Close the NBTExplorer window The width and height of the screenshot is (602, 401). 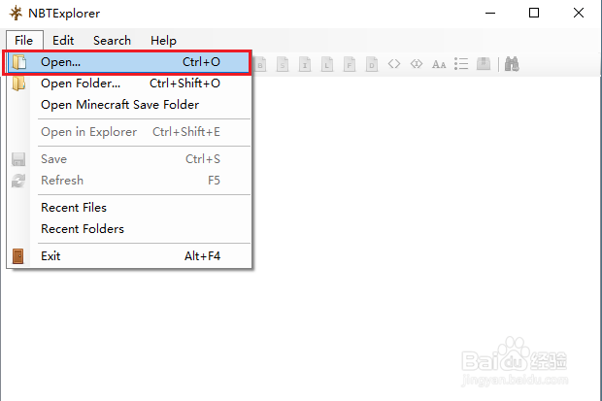click(x=579, y=13)
